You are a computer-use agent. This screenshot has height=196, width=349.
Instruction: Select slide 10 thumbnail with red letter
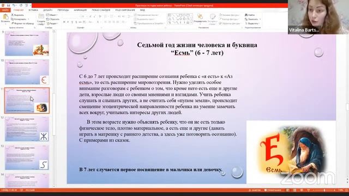(27, 72)
